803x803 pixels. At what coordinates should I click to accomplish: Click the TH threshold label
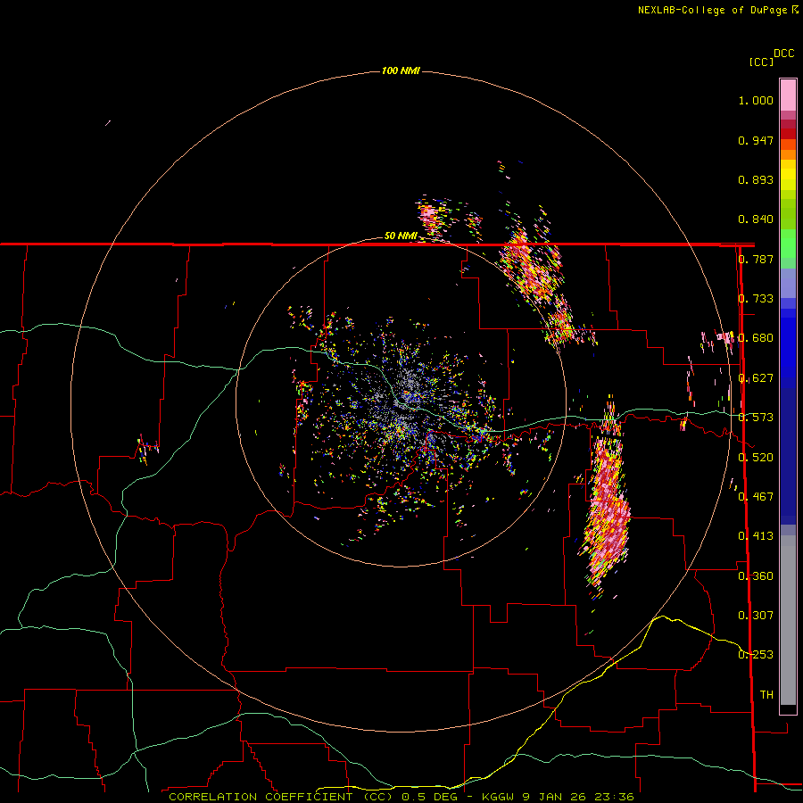[766, 695]
